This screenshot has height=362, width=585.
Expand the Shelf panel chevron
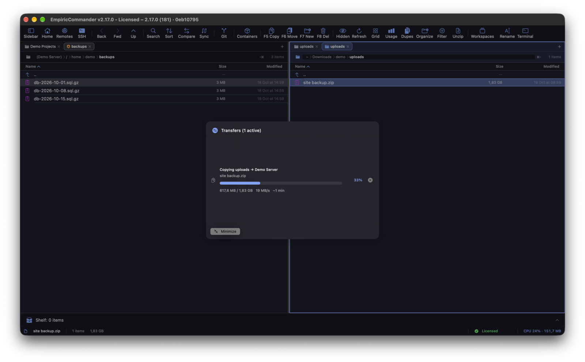557,320
